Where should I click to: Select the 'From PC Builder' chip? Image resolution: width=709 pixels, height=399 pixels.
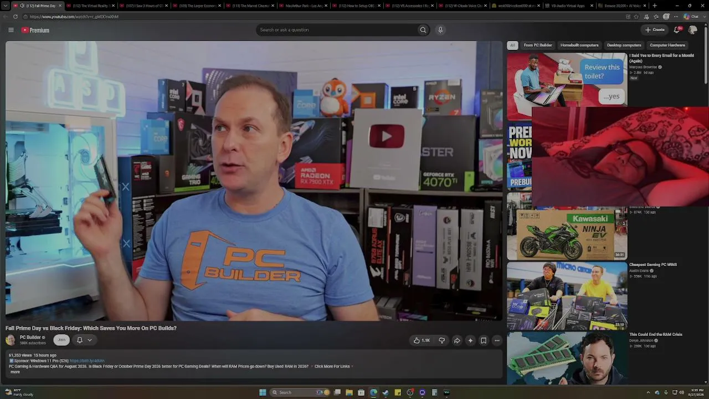[538, 45]
